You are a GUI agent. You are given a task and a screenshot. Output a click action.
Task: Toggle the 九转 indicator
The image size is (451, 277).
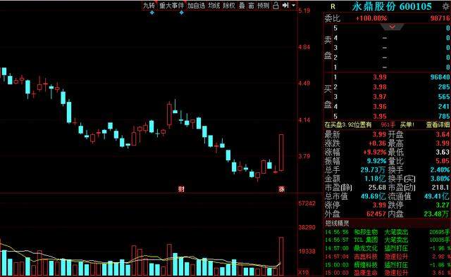pos(149,6)
